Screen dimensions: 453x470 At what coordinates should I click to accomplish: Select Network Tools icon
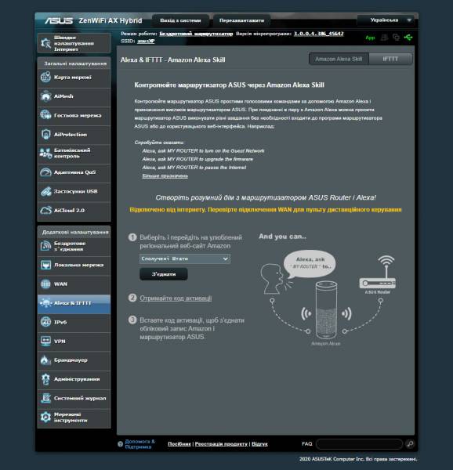pyautogui.click(x=45, y=418)
